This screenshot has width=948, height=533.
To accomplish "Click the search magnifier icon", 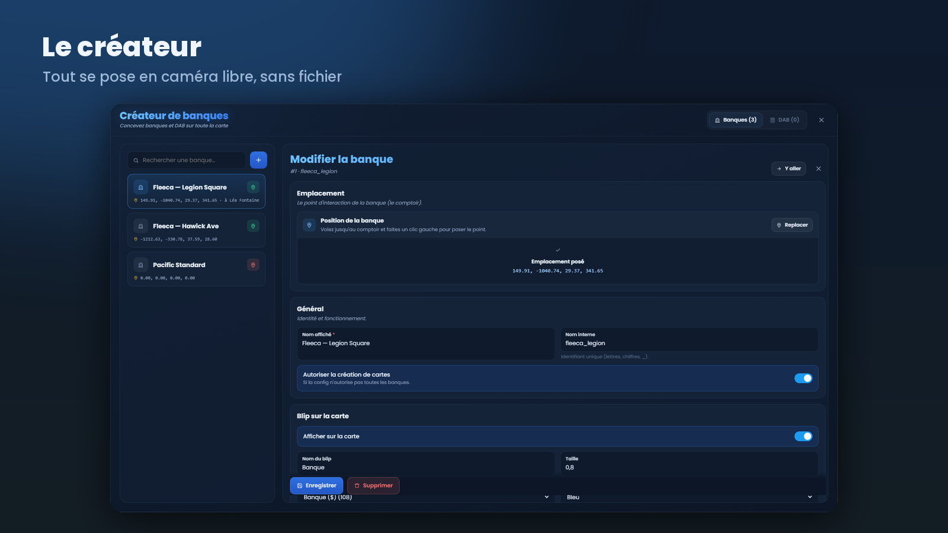I will tap(136, 160).
